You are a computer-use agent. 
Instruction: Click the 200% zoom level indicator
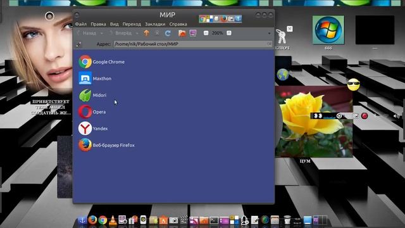217,33
